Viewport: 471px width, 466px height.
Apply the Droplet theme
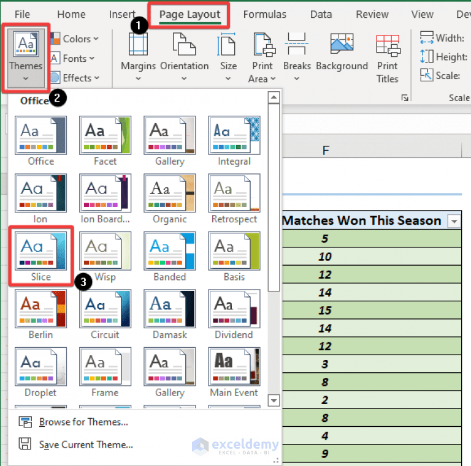coord(41,372)
